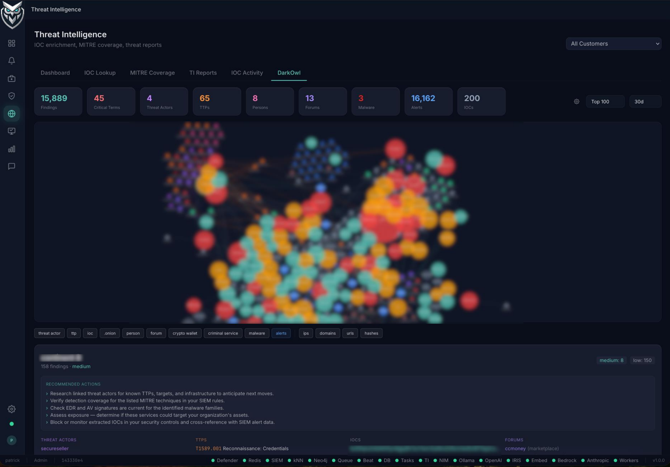The image size is (670, 467).
Task: Click the 13 Forums stat card
Action: (323, 101)
